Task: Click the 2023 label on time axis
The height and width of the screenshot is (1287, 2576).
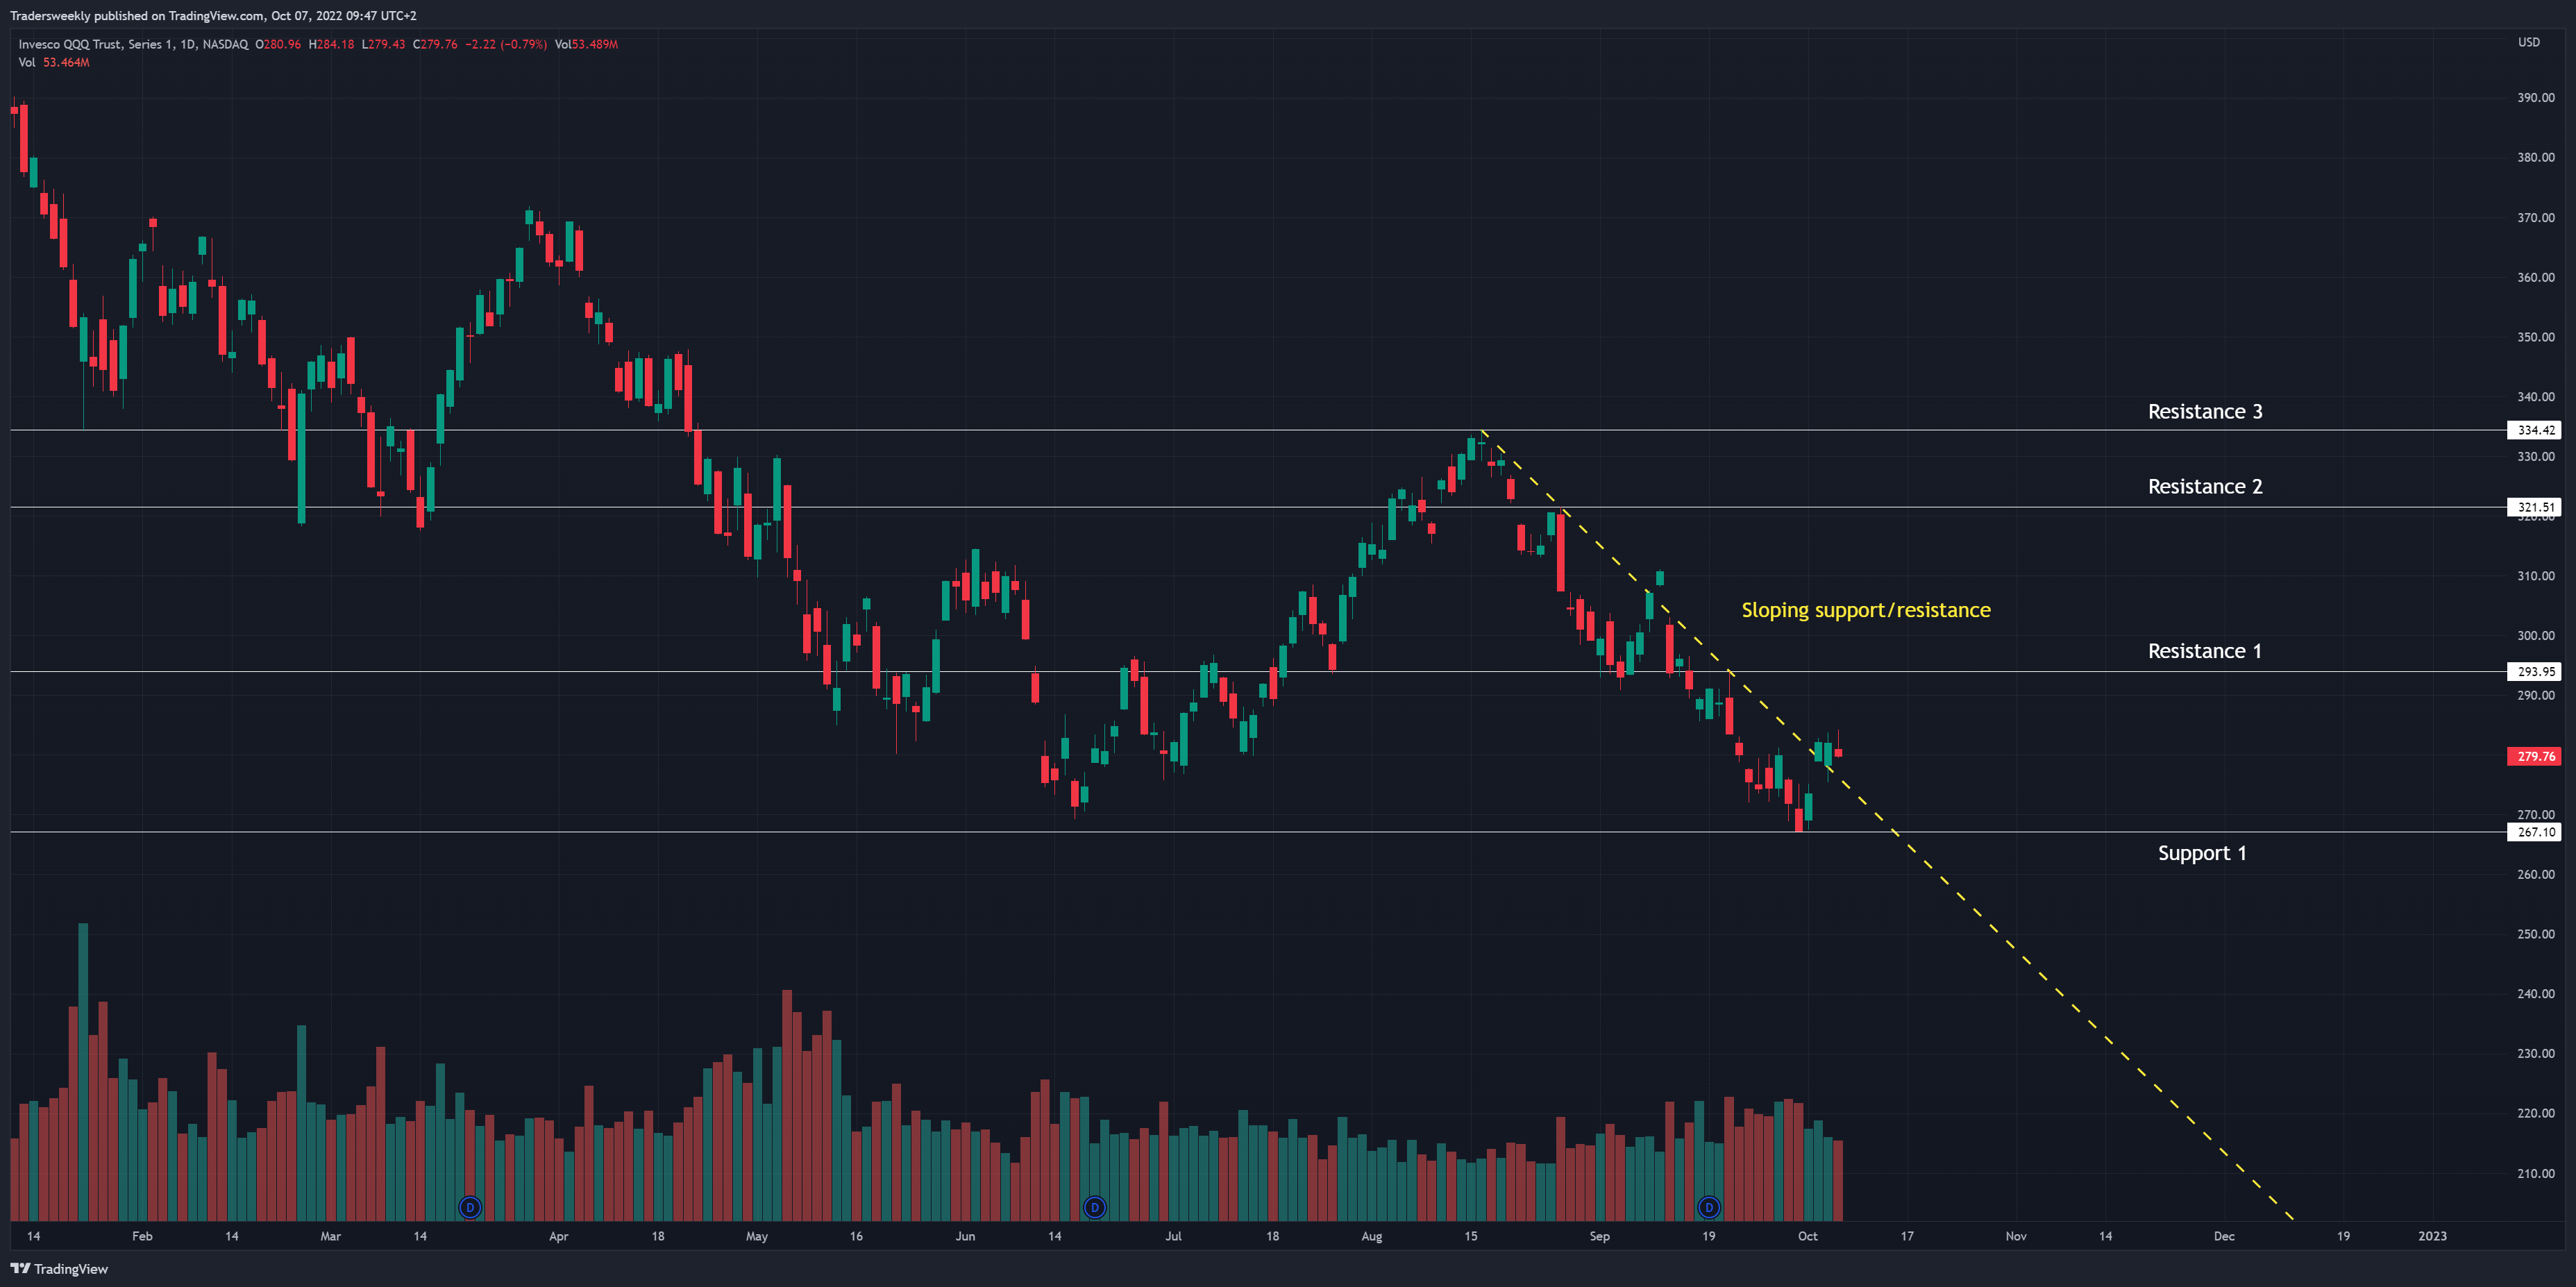Action: click(x=2432, y=1236)
